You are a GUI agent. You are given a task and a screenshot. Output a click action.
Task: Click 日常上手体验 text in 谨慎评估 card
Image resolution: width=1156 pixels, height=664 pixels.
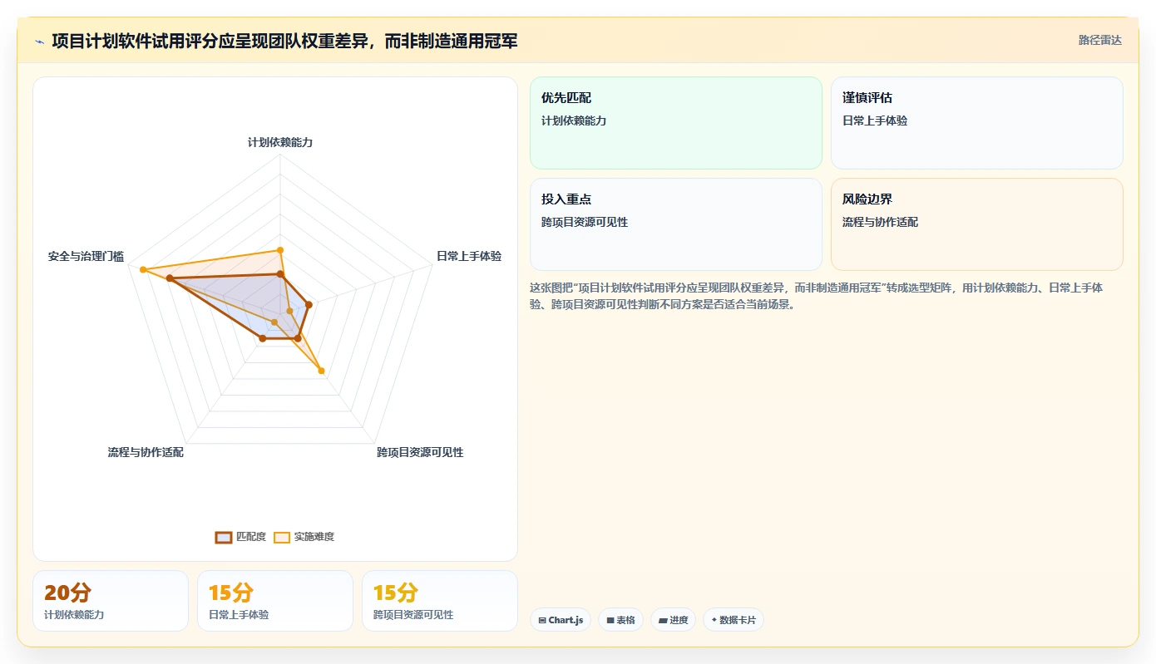coord(875,121)
